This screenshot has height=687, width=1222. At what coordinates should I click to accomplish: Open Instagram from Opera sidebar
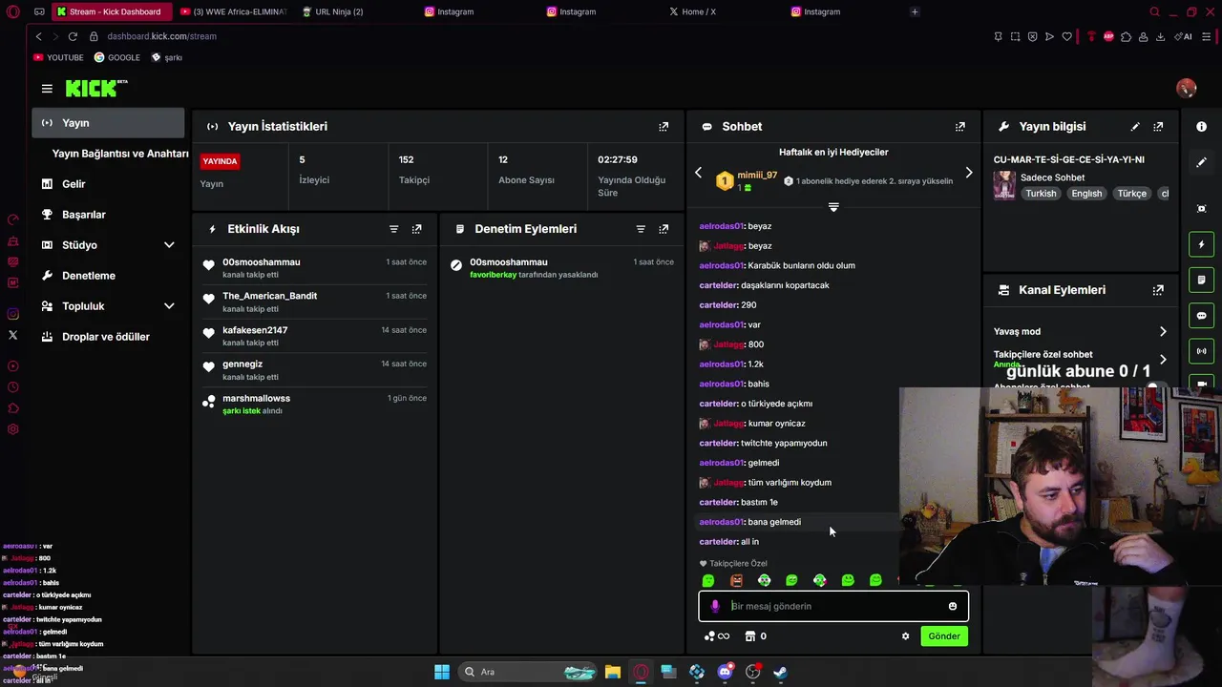click(12, 314)
